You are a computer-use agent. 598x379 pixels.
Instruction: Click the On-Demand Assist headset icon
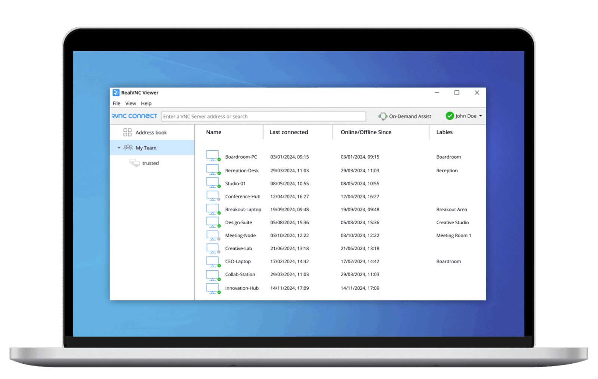click(x=383, y=116)
